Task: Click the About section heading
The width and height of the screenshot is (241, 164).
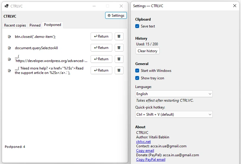Action: click(140, 127)
